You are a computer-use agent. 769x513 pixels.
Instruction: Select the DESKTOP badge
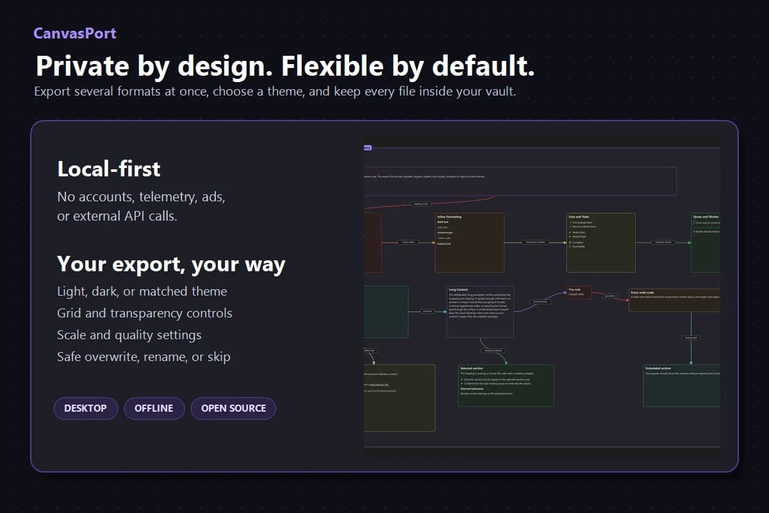pyautogui.click(x=86, y=408)
